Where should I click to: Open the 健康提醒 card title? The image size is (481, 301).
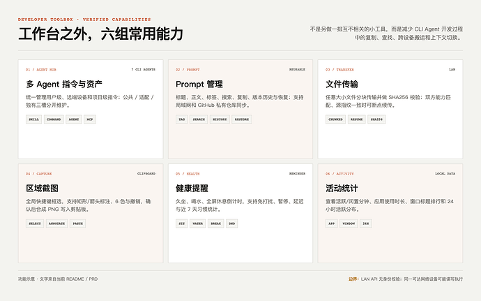[192, 188]
